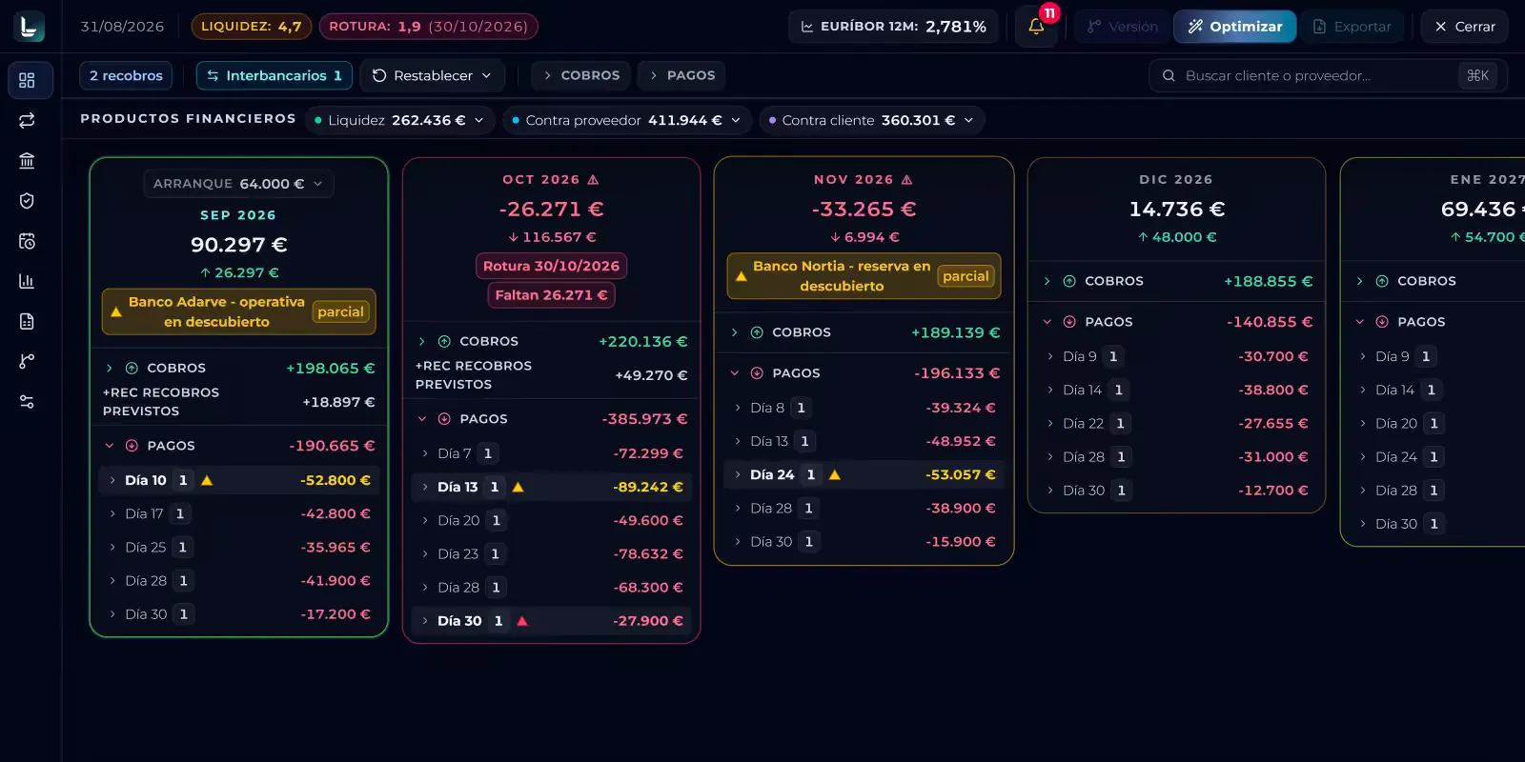Open the report document icon in sidebar
1525x762 pixels.
pyautogui.click(x=27, y=321)
